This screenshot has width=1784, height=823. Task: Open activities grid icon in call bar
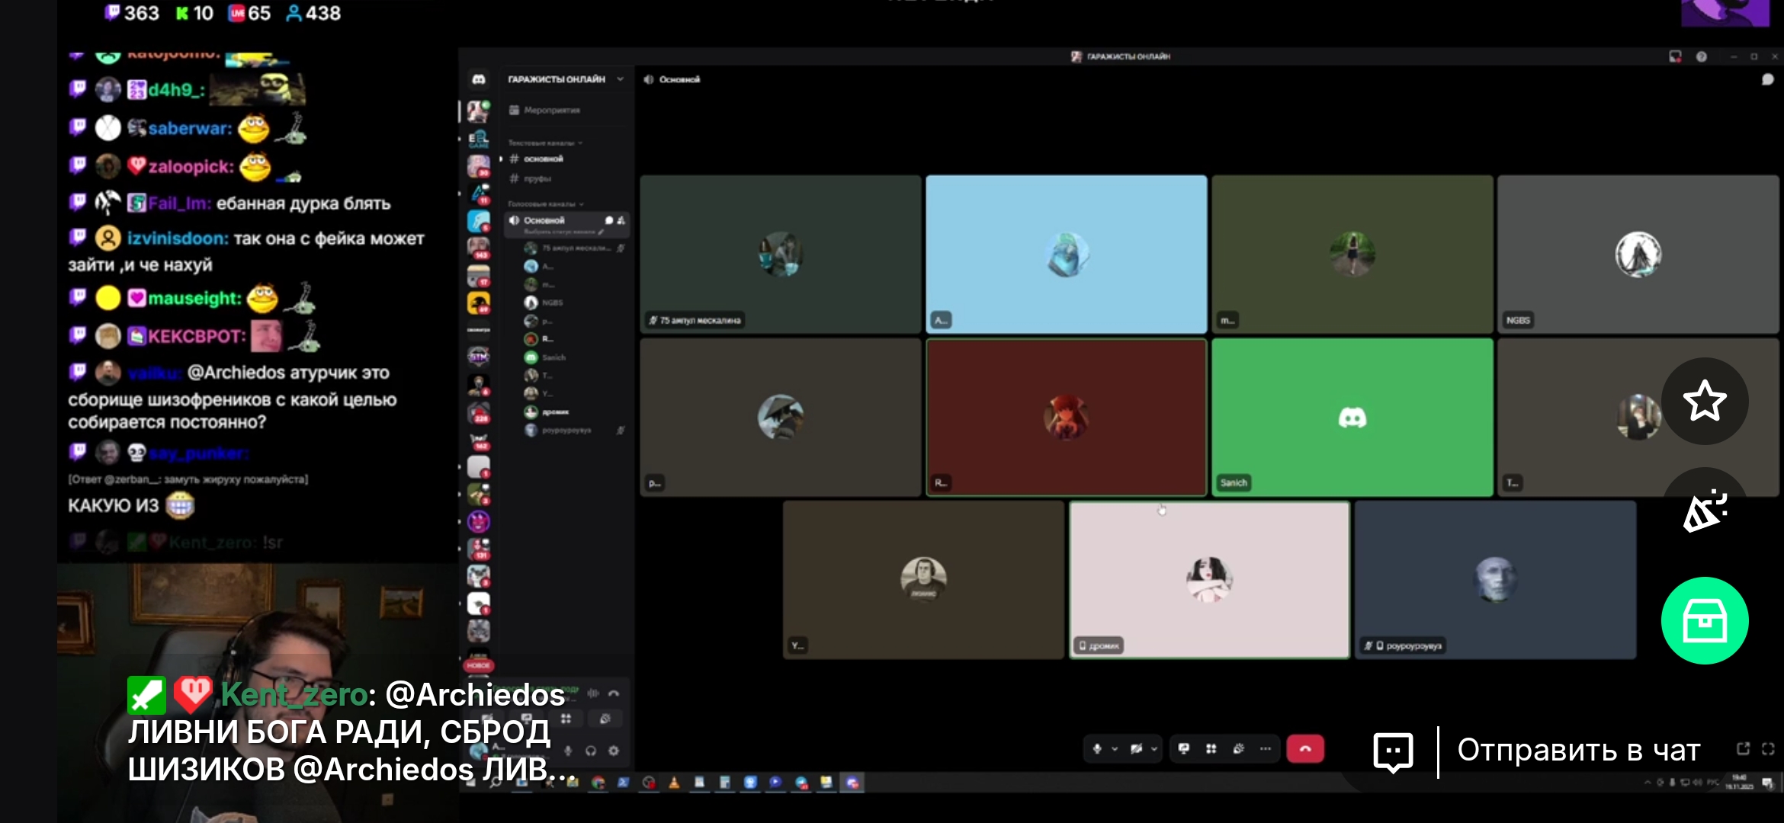pyautogui.click(x=1211, y=749)
